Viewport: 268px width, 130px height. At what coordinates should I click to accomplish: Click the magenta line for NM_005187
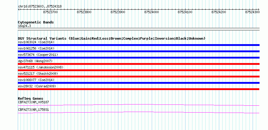point(139,105)
